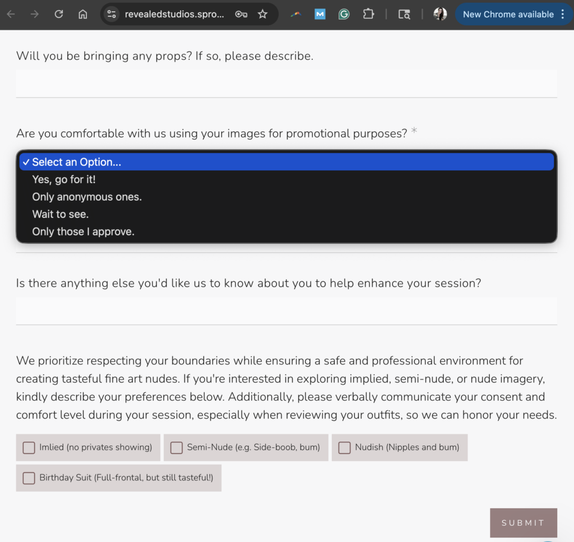Check the Semi-Nude option

click(177, 447)
